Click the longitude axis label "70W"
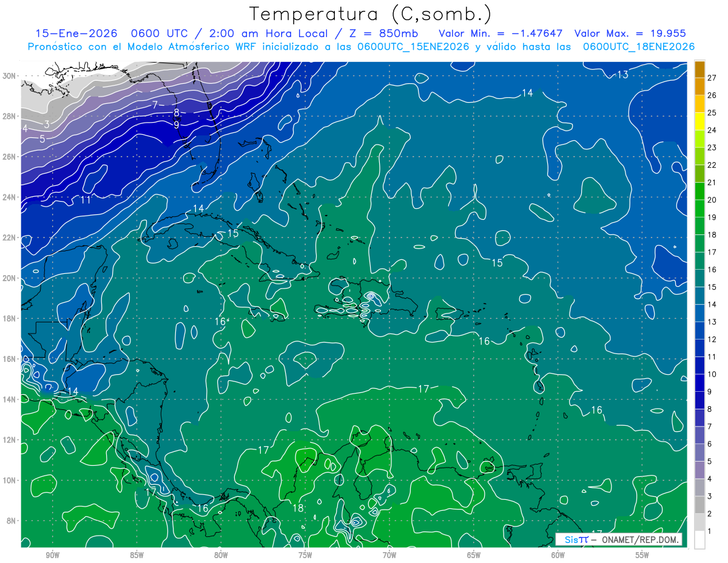The width and height of the screenshot is (728, 563). click(x=389, y=555)
